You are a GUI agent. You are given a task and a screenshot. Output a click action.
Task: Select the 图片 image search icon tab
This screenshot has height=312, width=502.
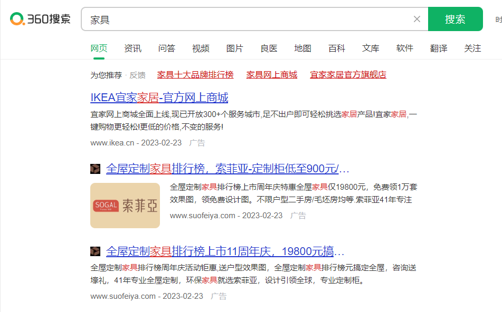coord(234,48)
